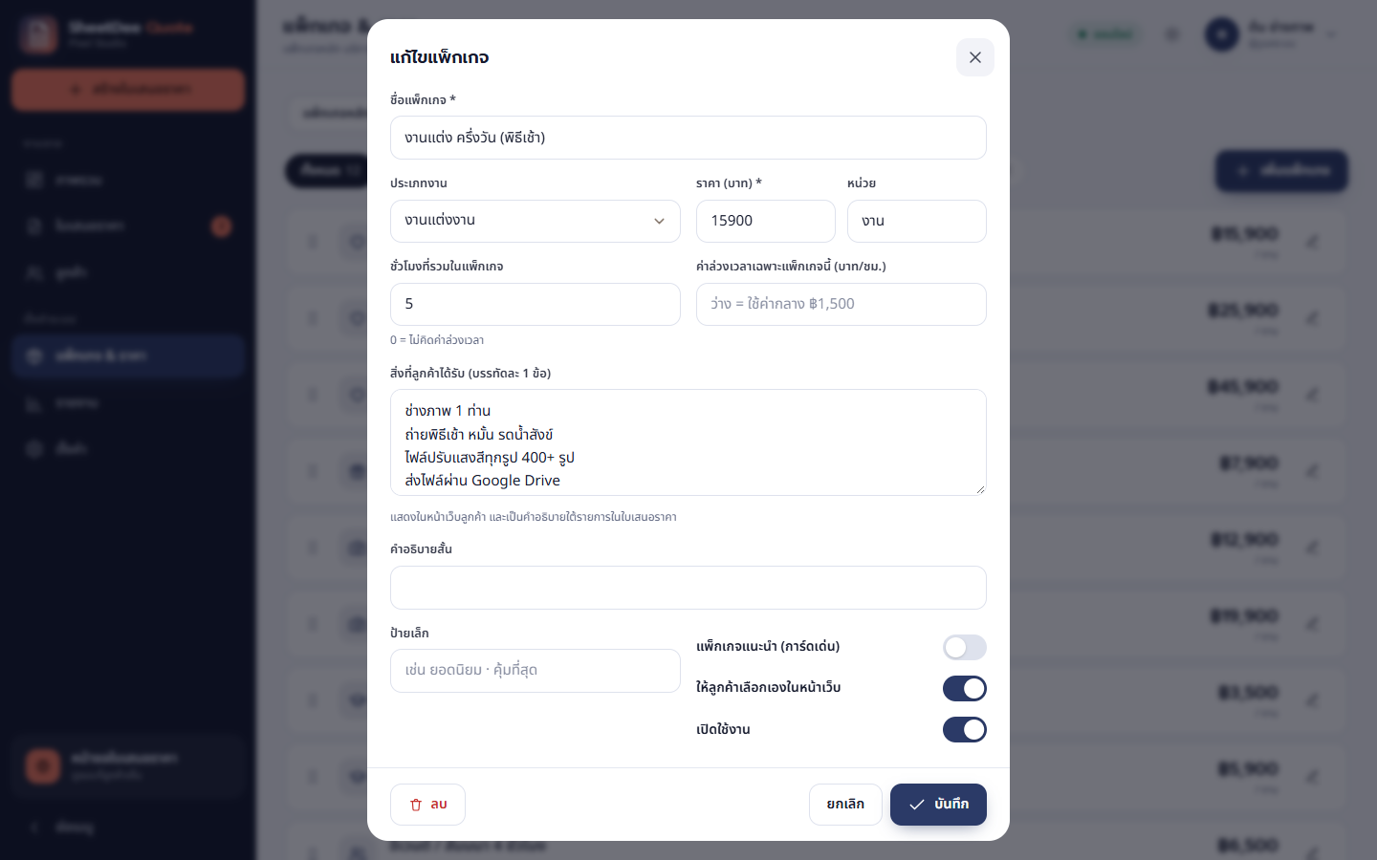The image size is (1377, 860).
Task: Open the ประเภทงาน dropdown
Action: (x=535, y=221)
